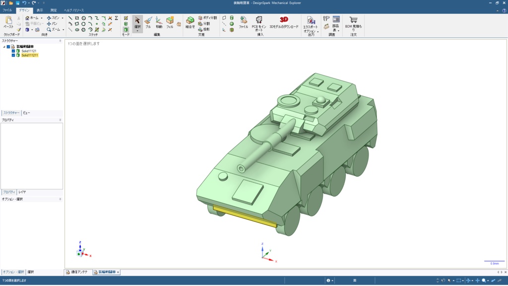Toggle checkbox for Solid11121
Image resolution: width=508 pixels, height=286 pixels.
pos(13,51)
